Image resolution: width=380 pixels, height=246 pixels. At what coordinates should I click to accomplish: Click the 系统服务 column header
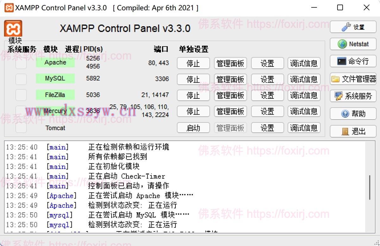click(22, 49)
